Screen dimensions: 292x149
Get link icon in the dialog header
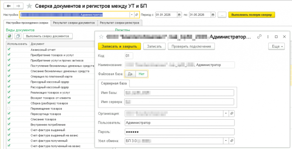click(x=259, y=37)
